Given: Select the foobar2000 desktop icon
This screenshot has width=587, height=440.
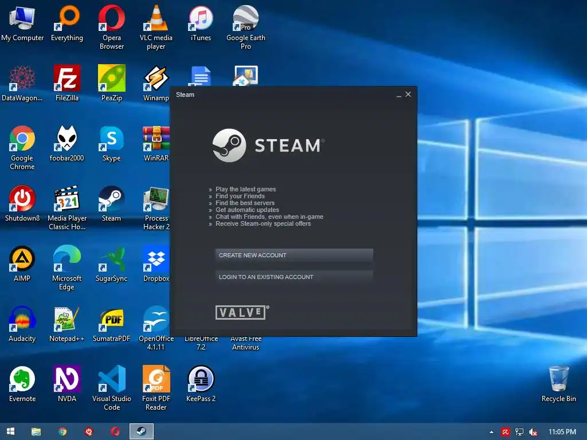Looking at the screenshot, I should tap(67, 144).
